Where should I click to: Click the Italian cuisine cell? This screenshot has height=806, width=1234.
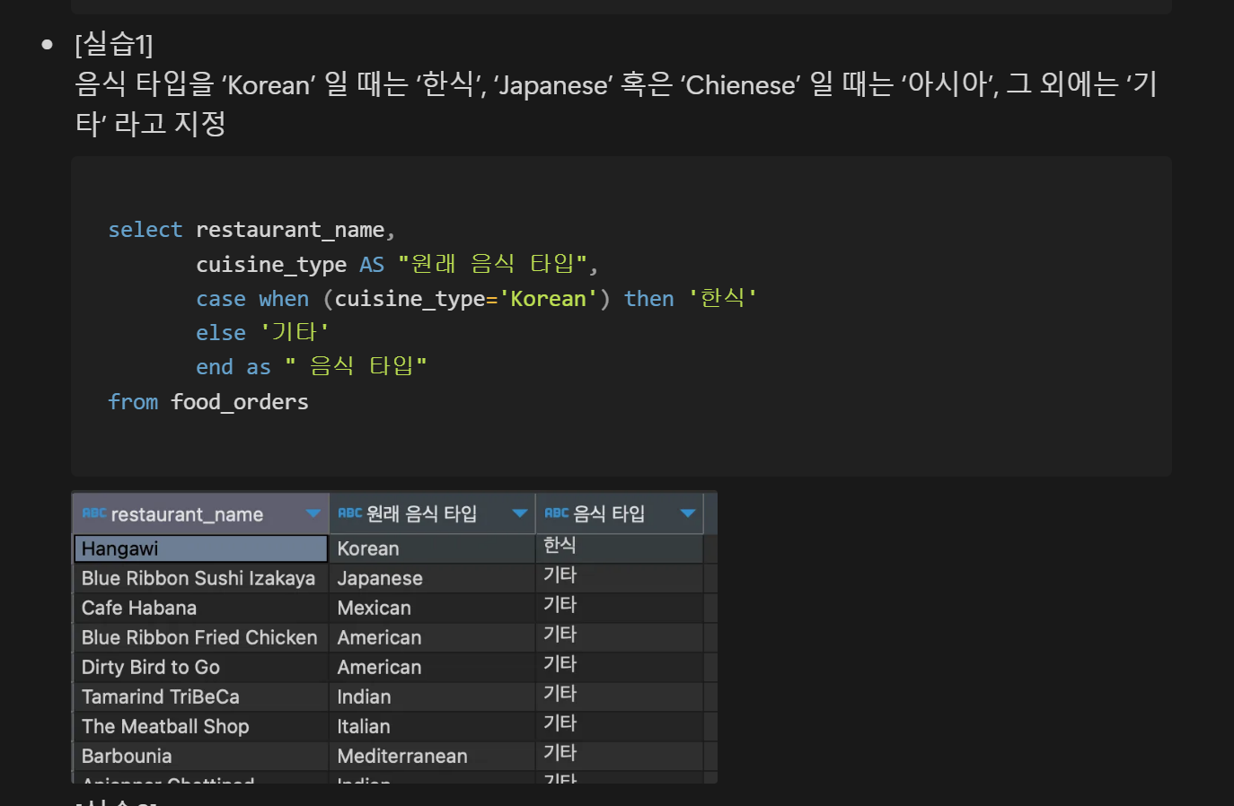point(432,726)
